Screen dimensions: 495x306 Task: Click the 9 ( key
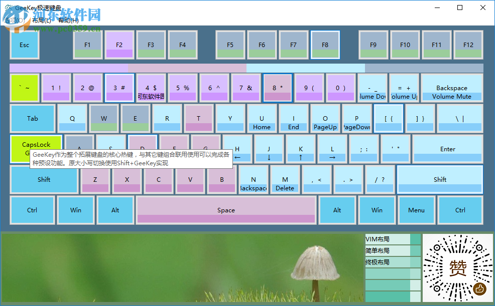309,88
